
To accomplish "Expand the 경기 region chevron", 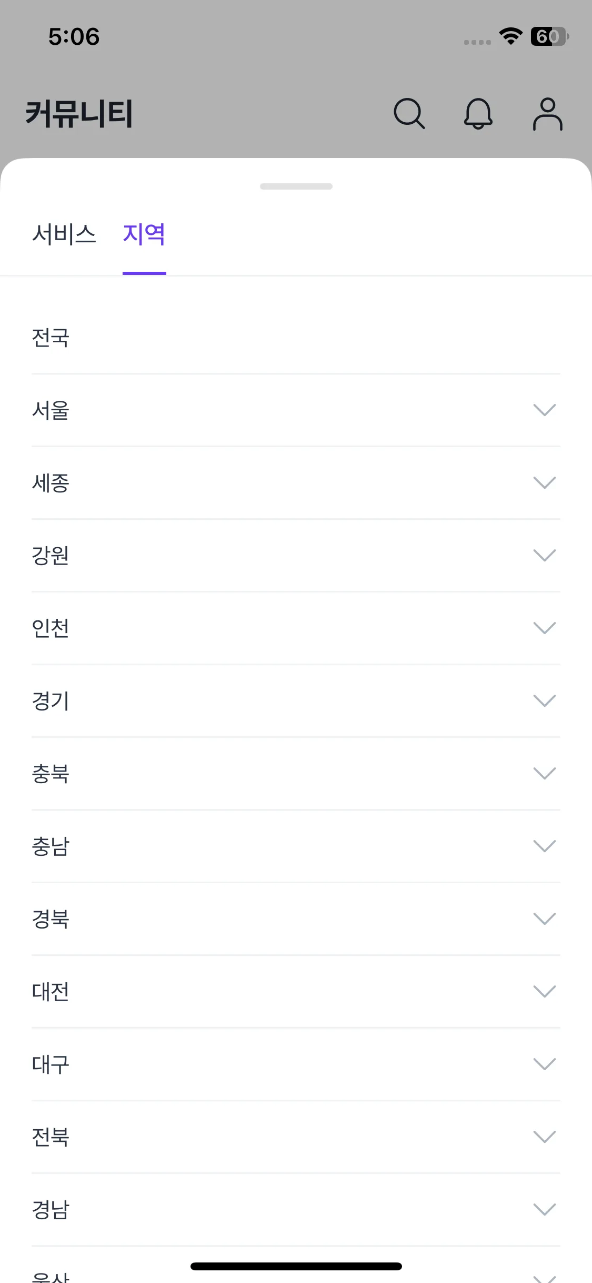I will (544, 700).
